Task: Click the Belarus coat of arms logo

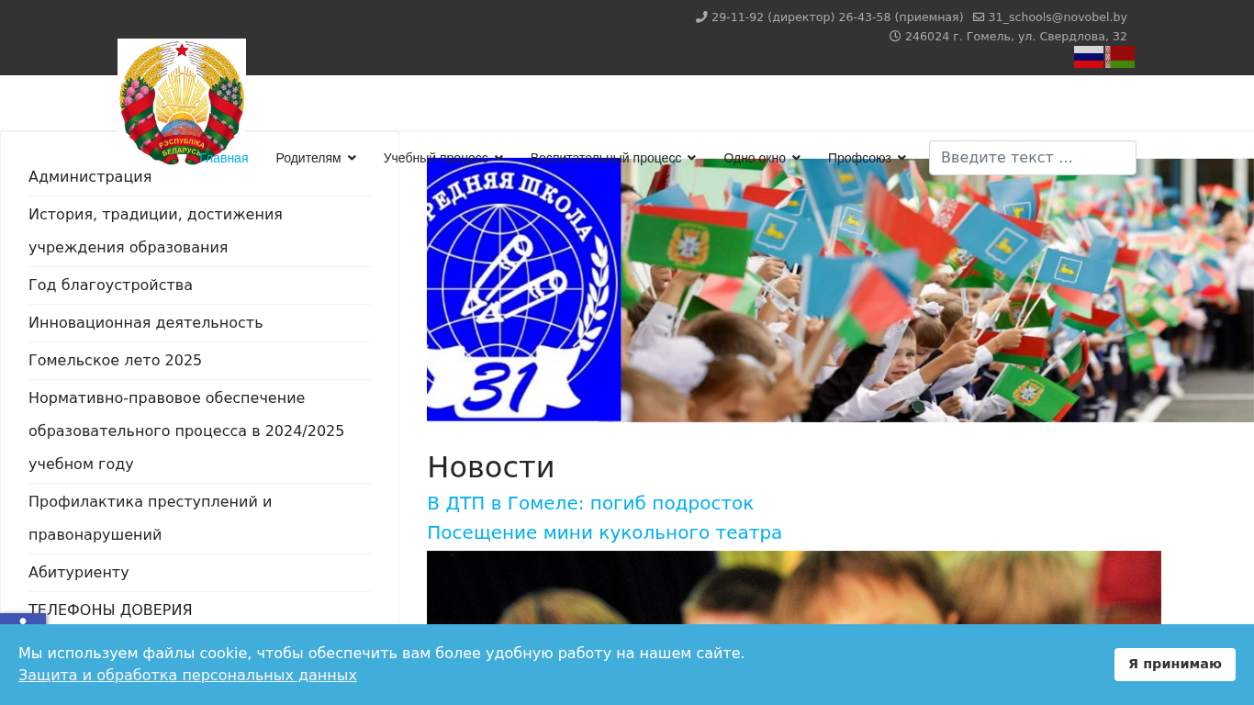Action: click(182, 101)
